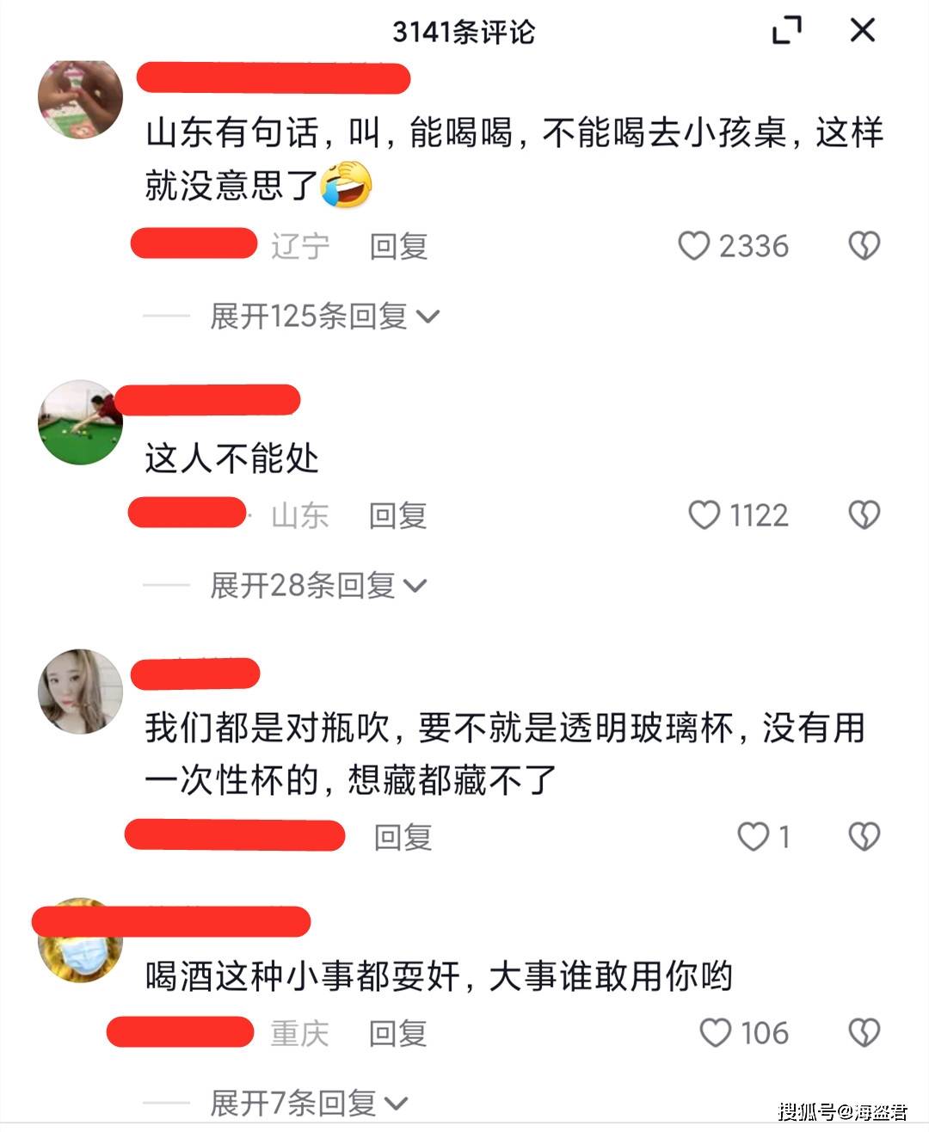Dislike the 喝酒这种小事都耍奸 comment

tap(864, 1032)
